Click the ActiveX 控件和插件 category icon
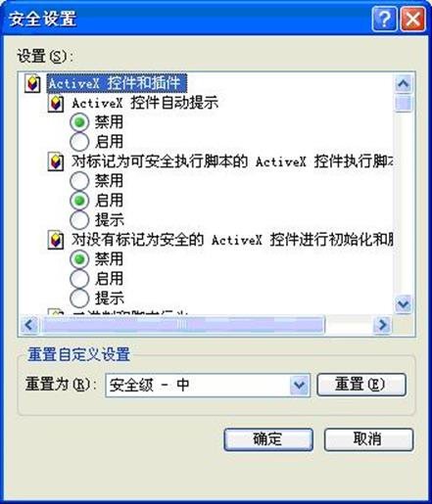 click(32, 83)
